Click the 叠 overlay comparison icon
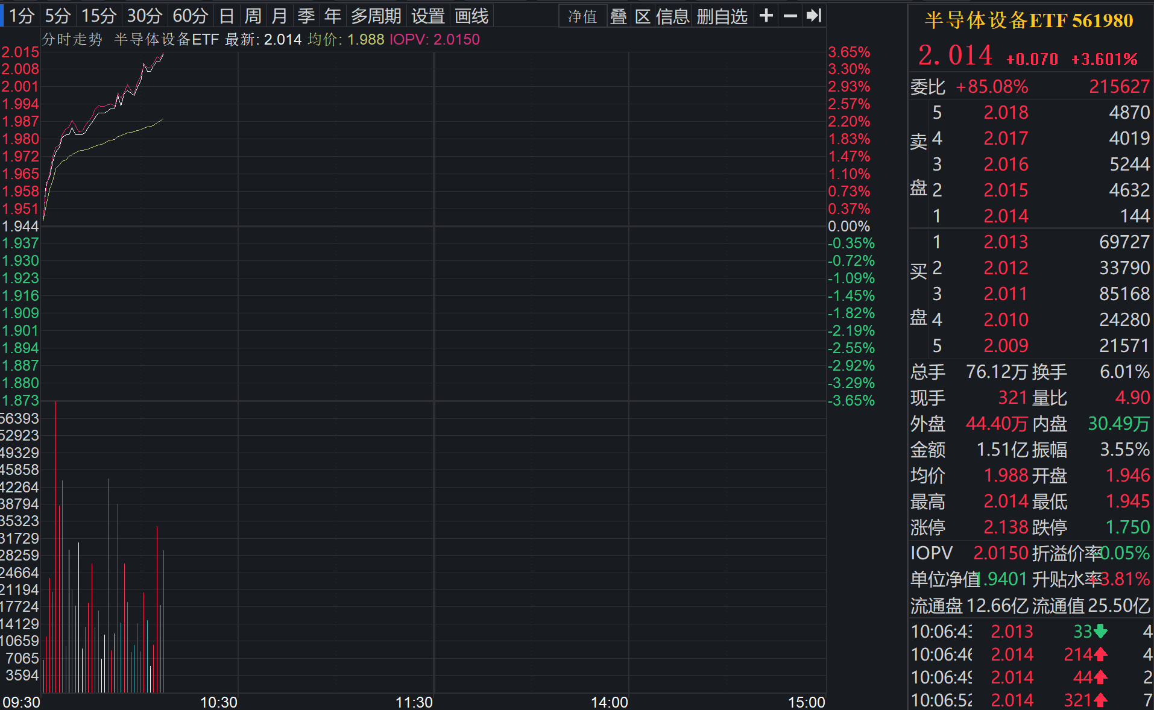The width and height of the screenshot is (1154, 710). (x=618, y=16)
